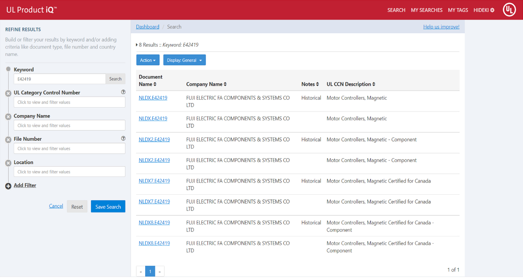The image size is (523, 278).
Task: Click the Add Filter plus icon
Action: 8,186
